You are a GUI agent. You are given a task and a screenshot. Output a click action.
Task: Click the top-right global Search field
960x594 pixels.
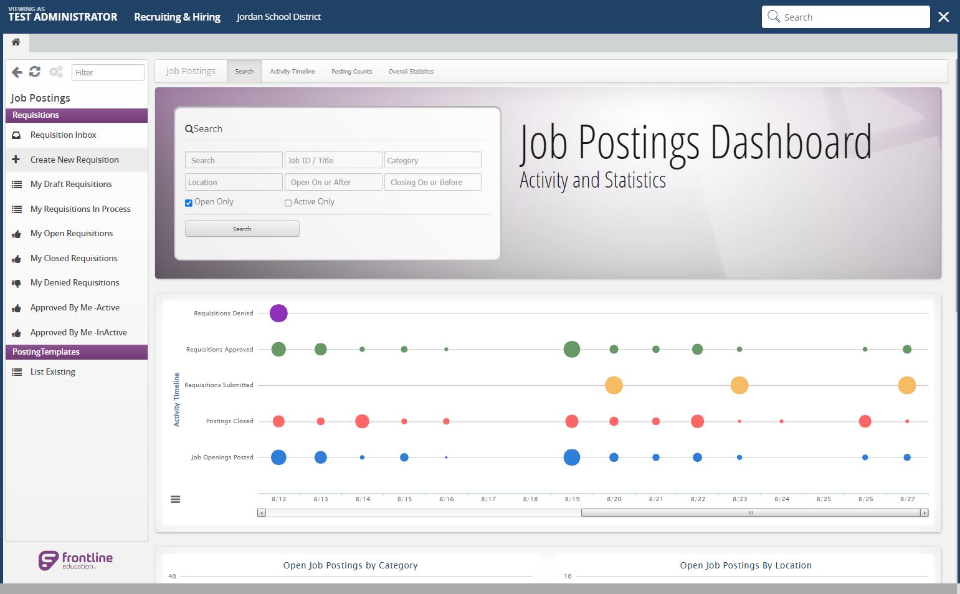[x=846, y=17]
